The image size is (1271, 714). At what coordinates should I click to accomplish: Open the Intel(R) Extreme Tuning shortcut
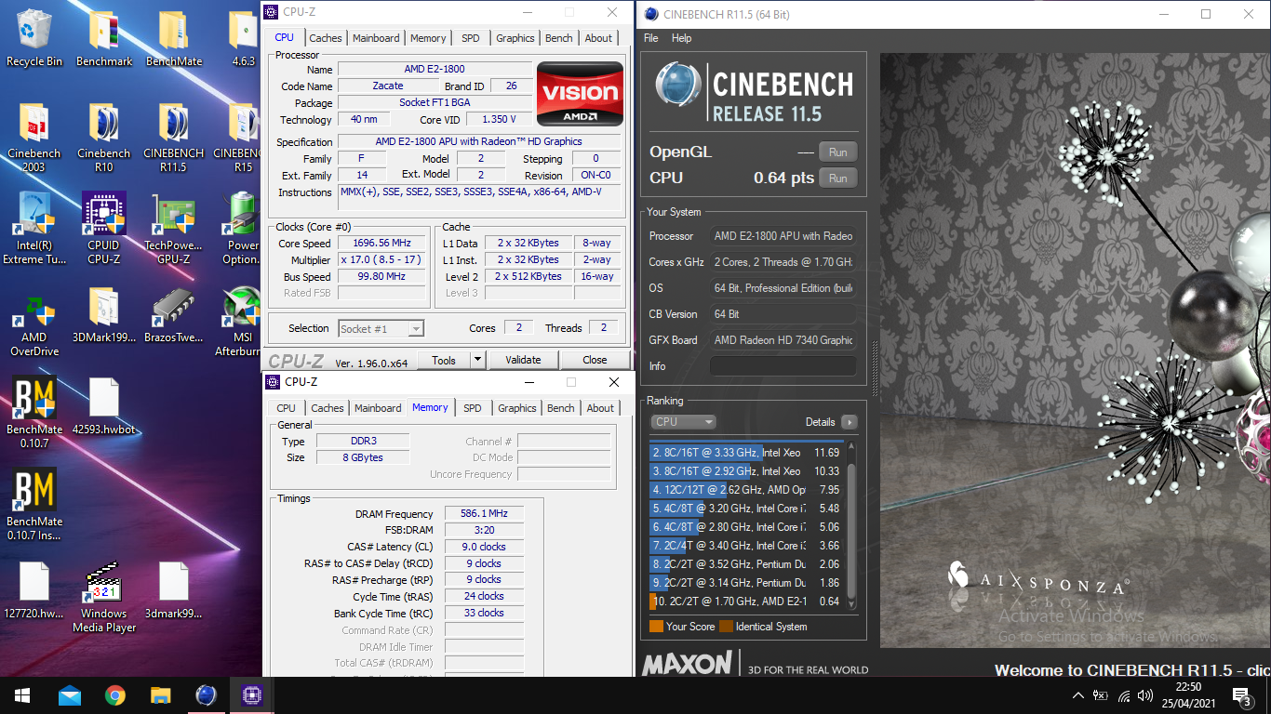click(x=34, y=229)
